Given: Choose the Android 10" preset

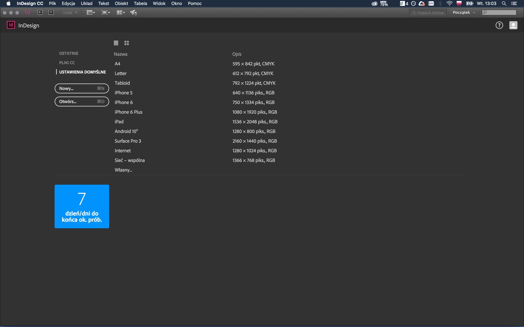Looking at the screenshot, I should pos(126,131).
